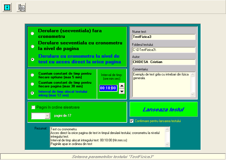Choose 'Interval de timp alocat testului intreg'
The width and height of the screenshot is (226, 160).
click(32, 93)
